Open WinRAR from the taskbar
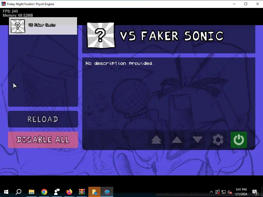Screen dimensions: 263x197 [82, 192]
